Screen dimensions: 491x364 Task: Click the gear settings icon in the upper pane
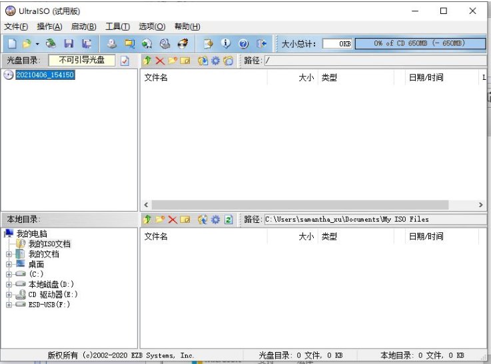pyautogui.click(x=216, y=61)
